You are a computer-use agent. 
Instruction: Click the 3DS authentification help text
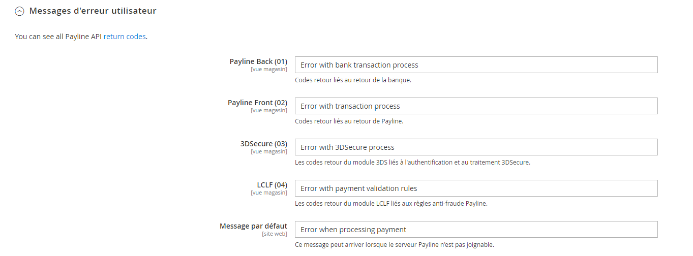[412, 163]
